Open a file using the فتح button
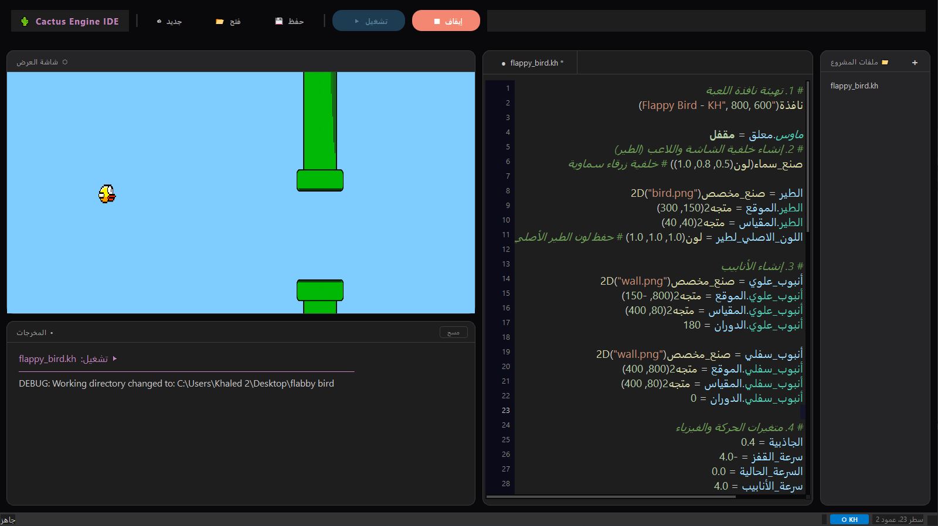This screenshot has height=526, width=938. 228,21
